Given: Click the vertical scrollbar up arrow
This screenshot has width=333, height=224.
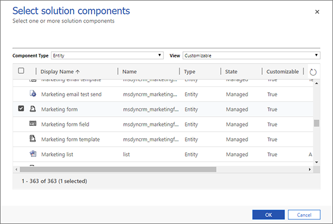Looking at the screenshot, I should pyautogui.click(x=317, y=84).
